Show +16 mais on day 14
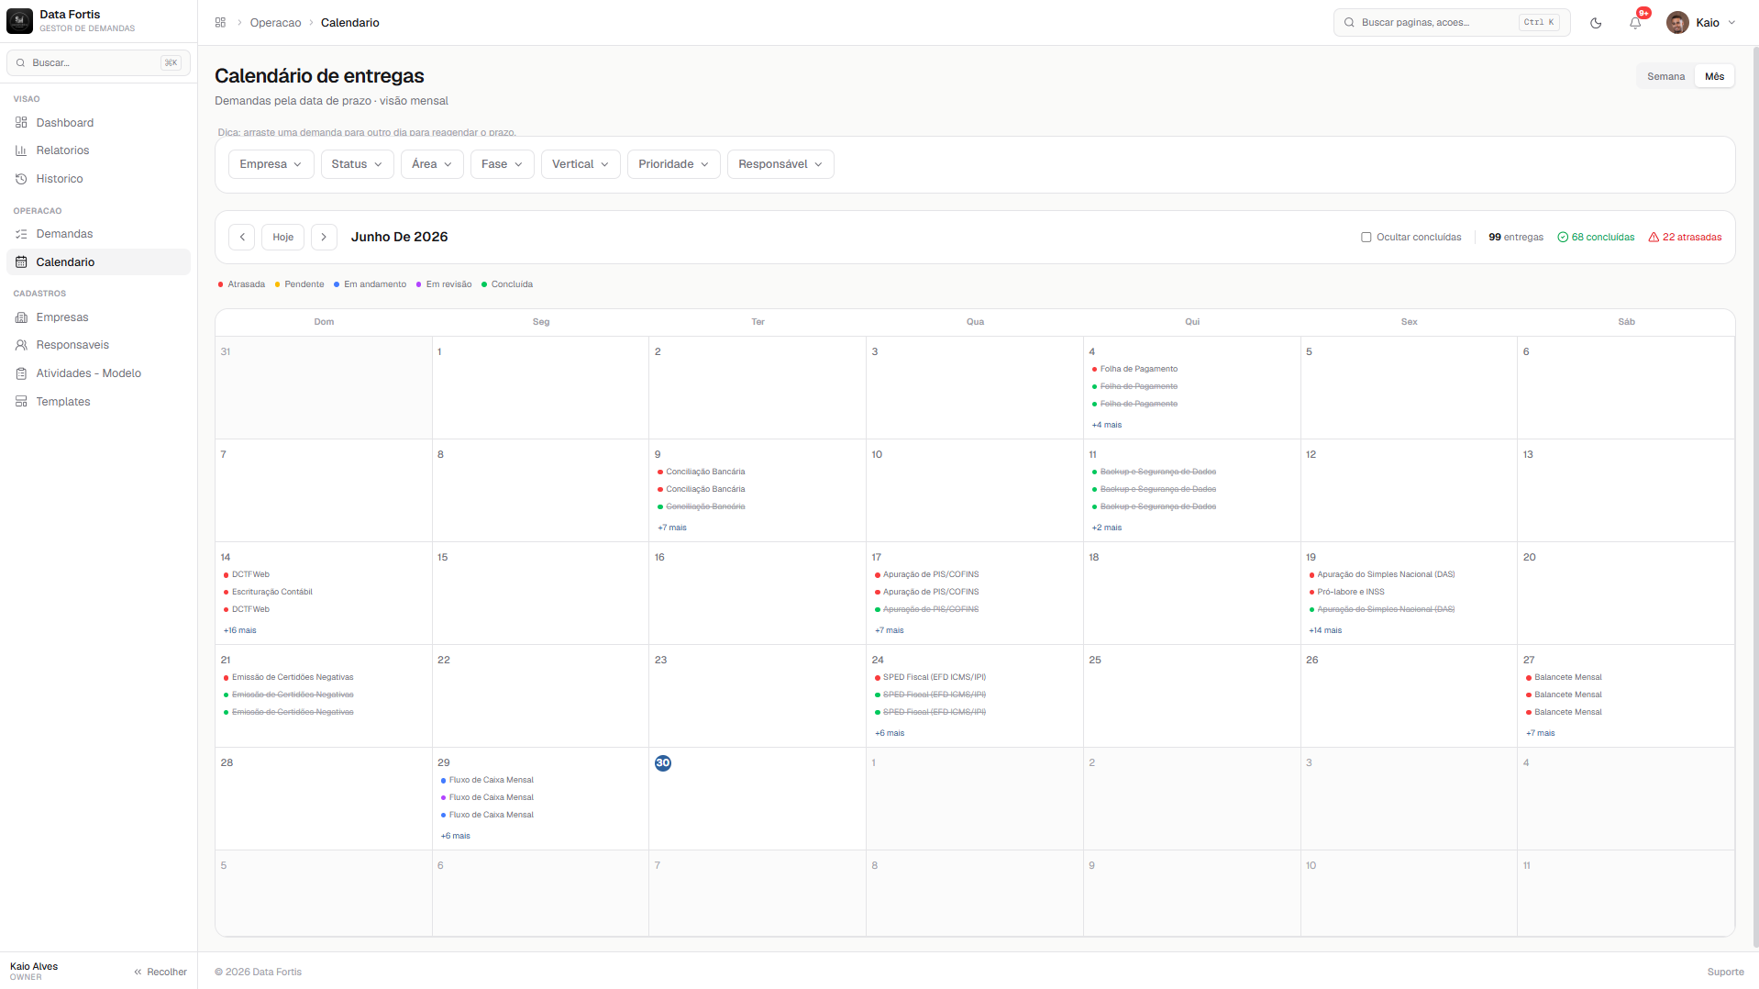 tap(240, 630)
